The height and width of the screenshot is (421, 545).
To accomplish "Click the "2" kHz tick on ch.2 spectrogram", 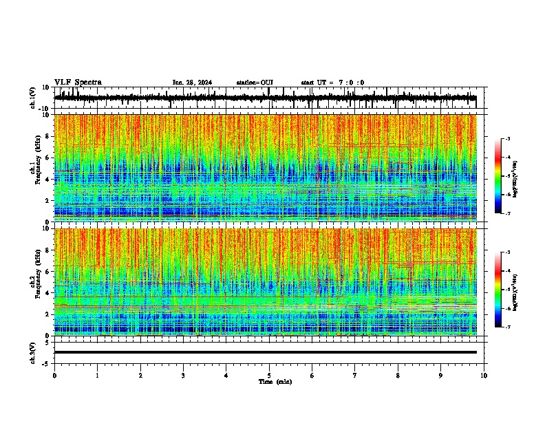I will tap(47, 314).
